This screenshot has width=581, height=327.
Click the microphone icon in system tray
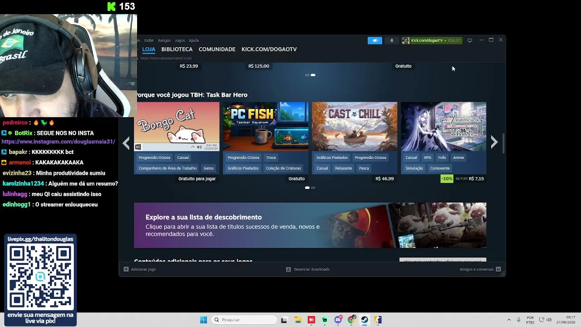pyautogui.click(x=519, y=320)
